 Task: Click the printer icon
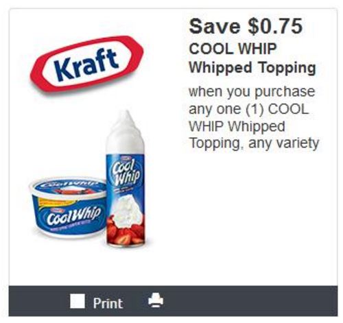coord(156,300)
